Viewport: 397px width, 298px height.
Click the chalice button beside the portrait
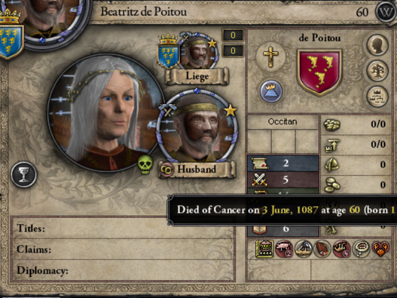pos(24,174)
